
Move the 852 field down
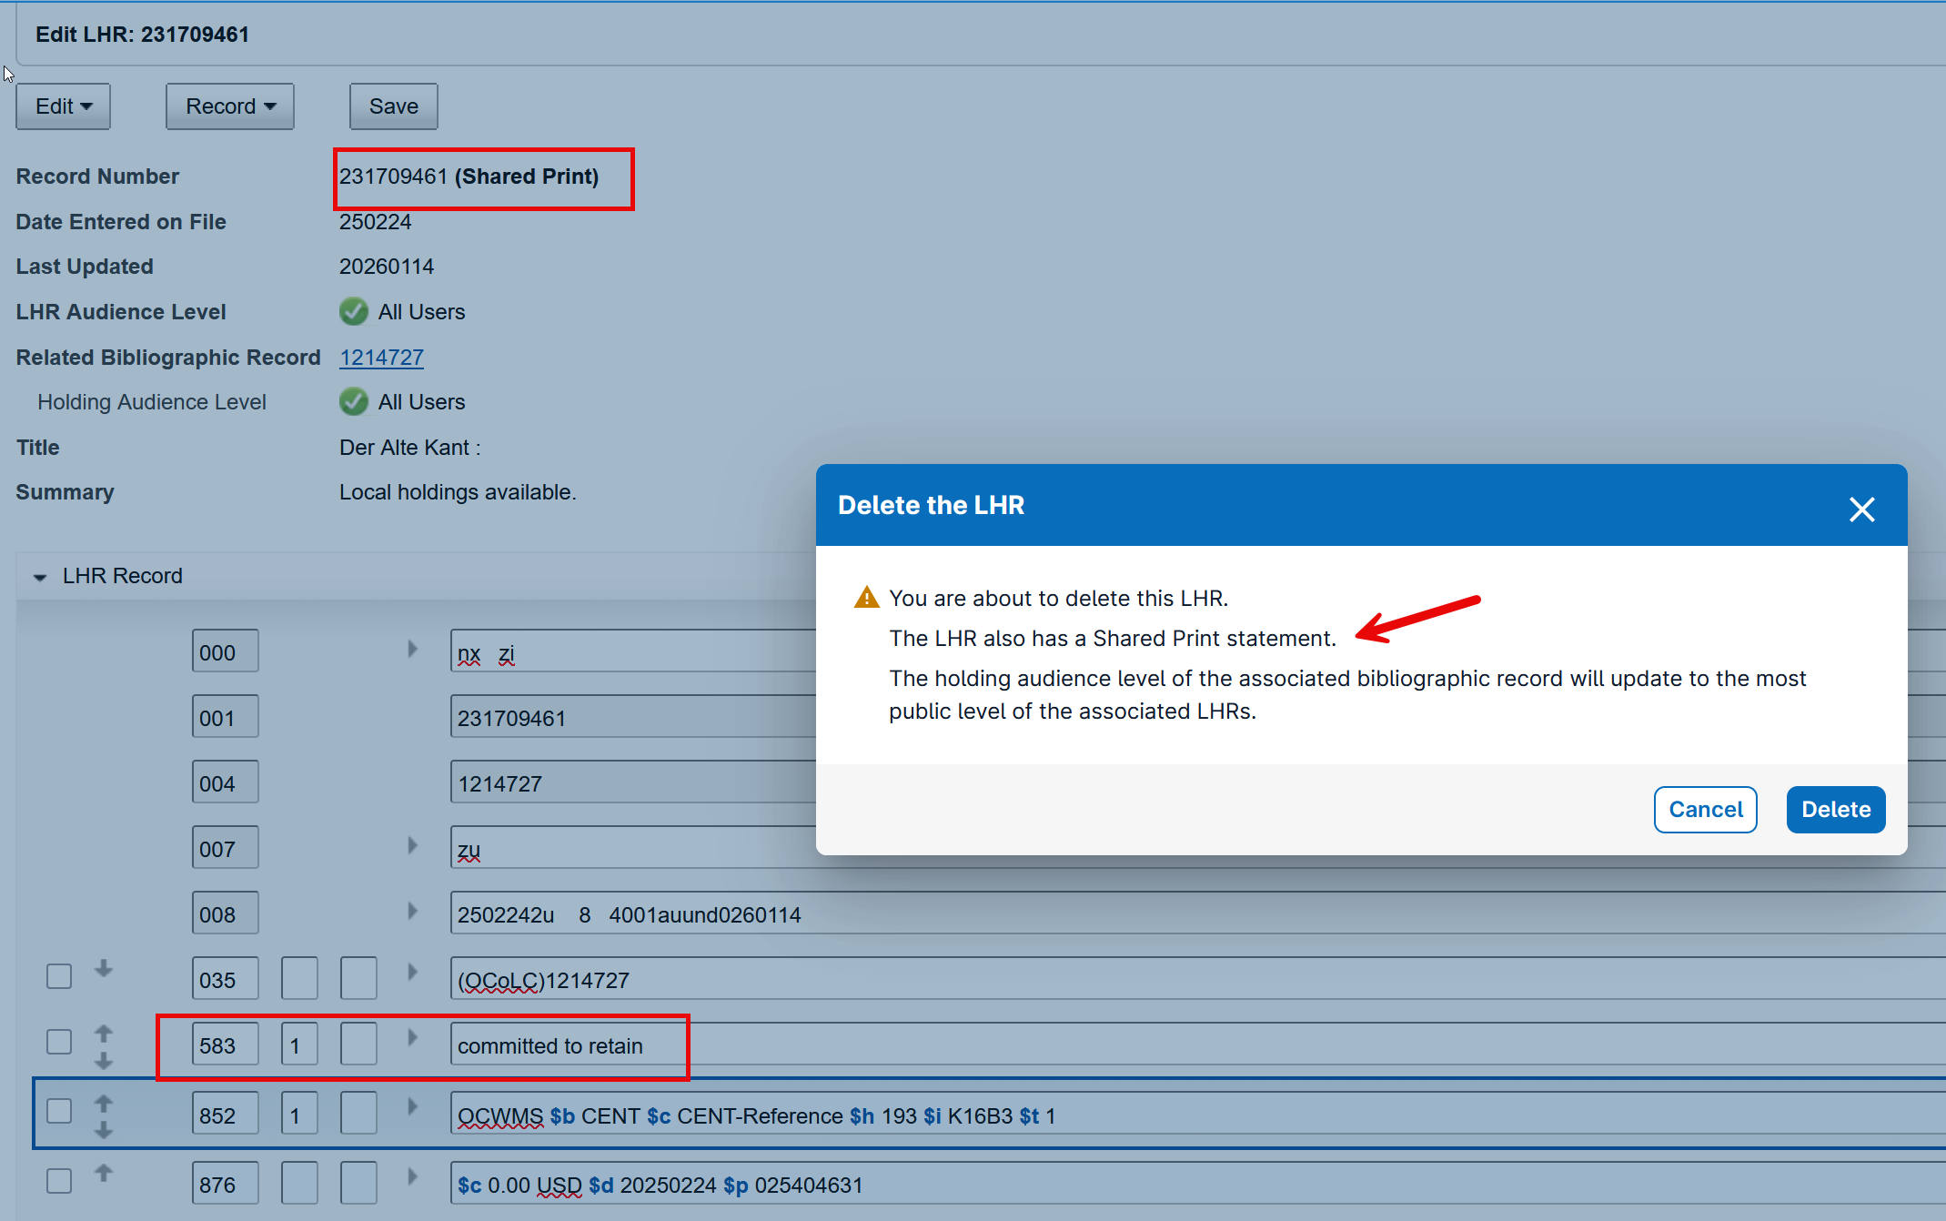(x=104, y=1130)
